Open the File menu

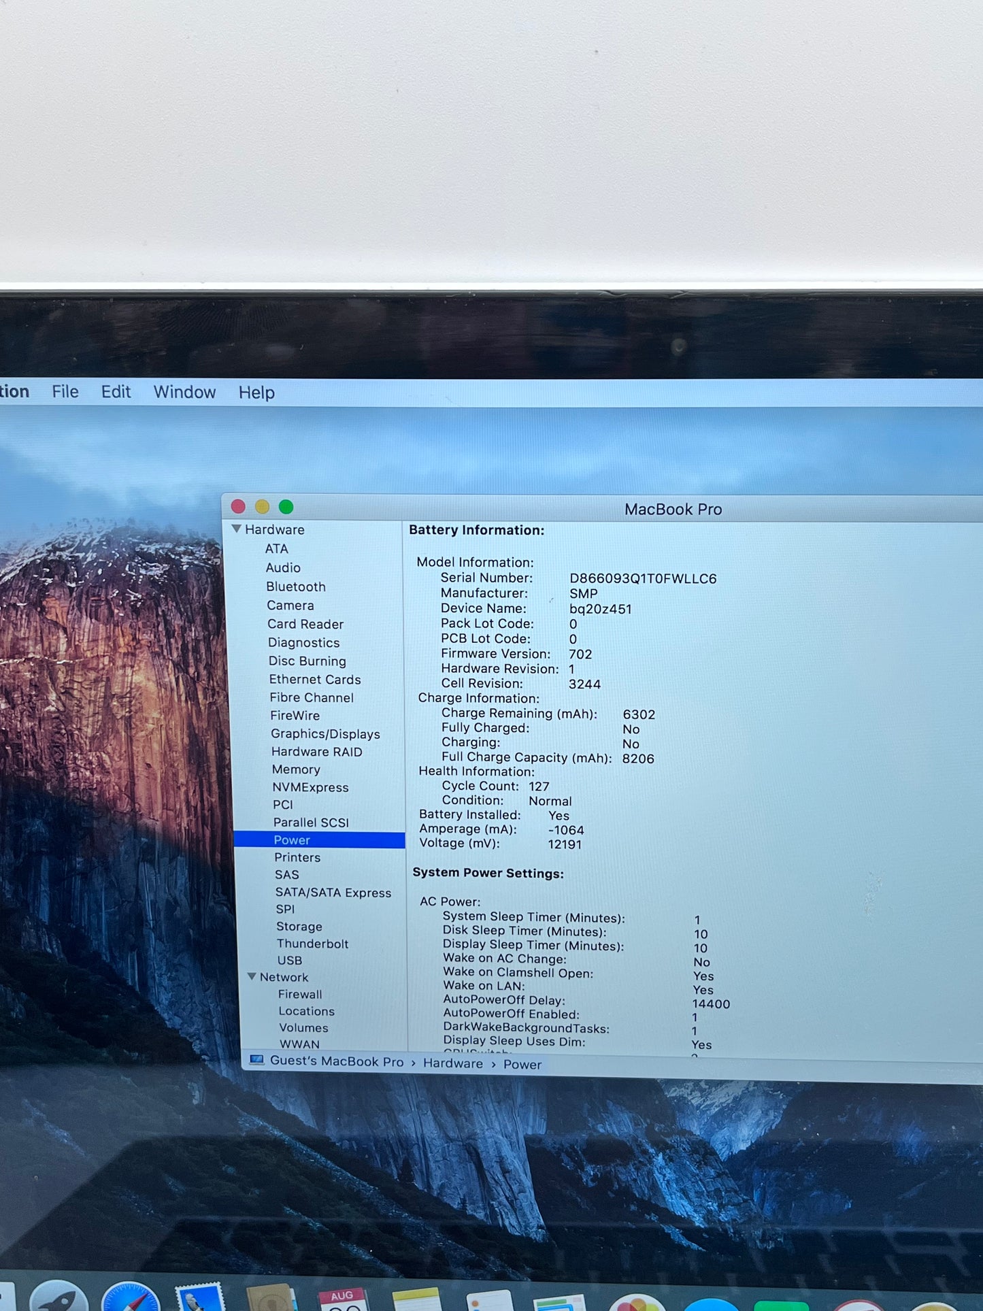point(65,392)
